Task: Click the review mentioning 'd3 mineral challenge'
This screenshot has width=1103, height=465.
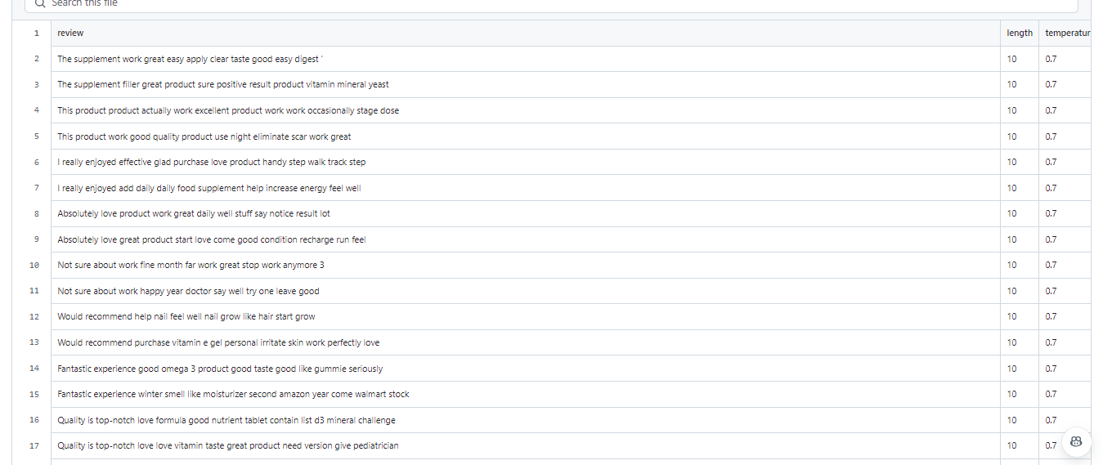Action: tap(226, 420)
